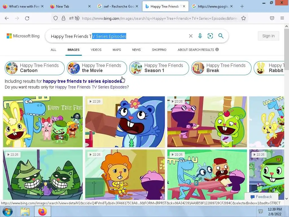289x217 pixels.
Task: Show results only for 'Happy Tree Friends TV Series Episodes'
Action: (x=91, y=87)
